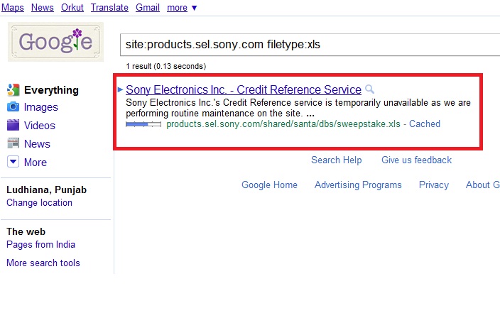Click the Google doodle logo

point(55,42)
